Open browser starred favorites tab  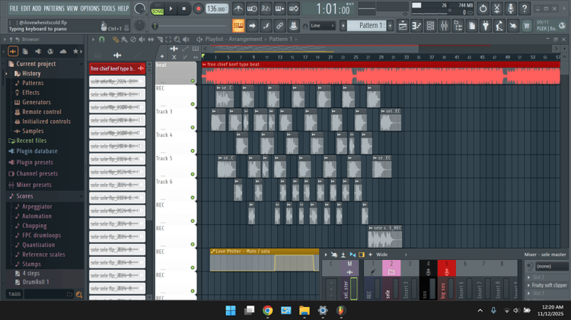coord(75,51)
